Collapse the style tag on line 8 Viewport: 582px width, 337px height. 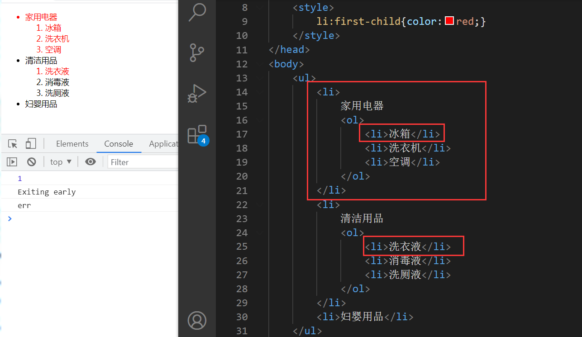tap(260, 7)
